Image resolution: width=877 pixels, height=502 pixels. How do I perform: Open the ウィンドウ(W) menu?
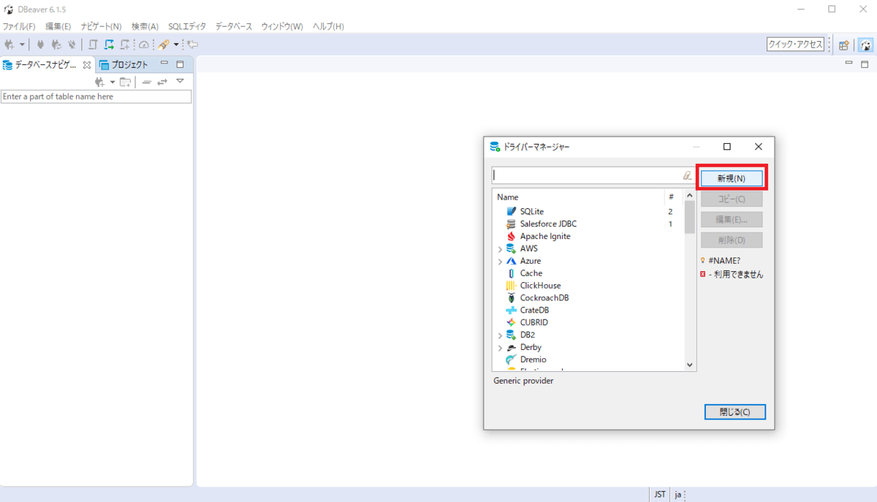pos(281,26)
